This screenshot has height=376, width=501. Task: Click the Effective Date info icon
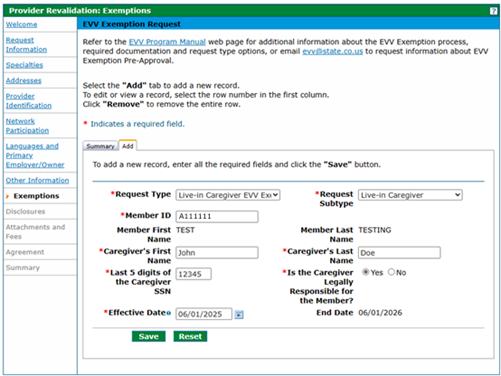click(168, 313)
